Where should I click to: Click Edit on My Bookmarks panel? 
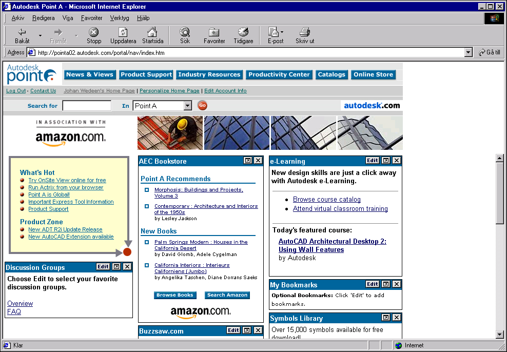tap(372, 284)
